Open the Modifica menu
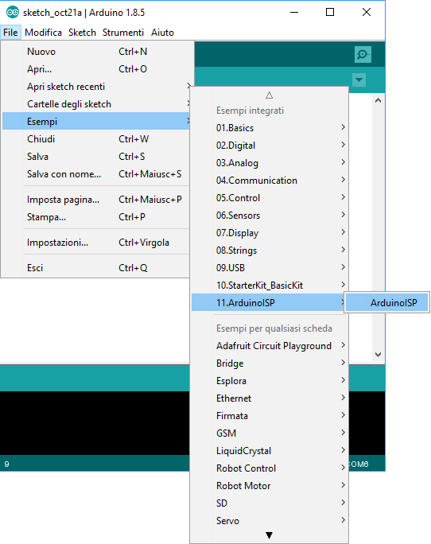Viewport: 431px width, 544px height. click(44, 33)
